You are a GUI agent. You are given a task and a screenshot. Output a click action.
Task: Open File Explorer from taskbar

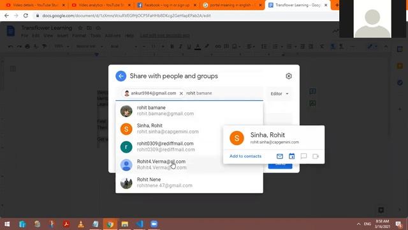(125, 224)
